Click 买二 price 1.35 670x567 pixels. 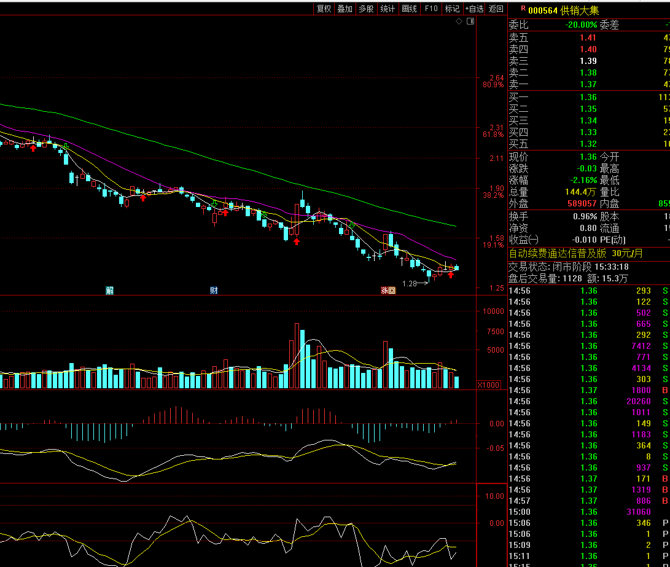pos(588,109)
